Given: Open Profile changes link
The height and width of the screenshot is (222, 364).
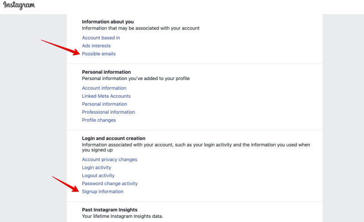Looking at the screenshot, I should pos(99,120).
